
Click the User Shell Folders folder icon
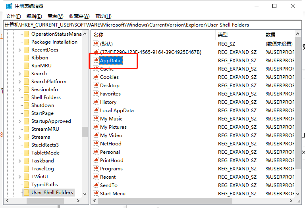[26, 193]
